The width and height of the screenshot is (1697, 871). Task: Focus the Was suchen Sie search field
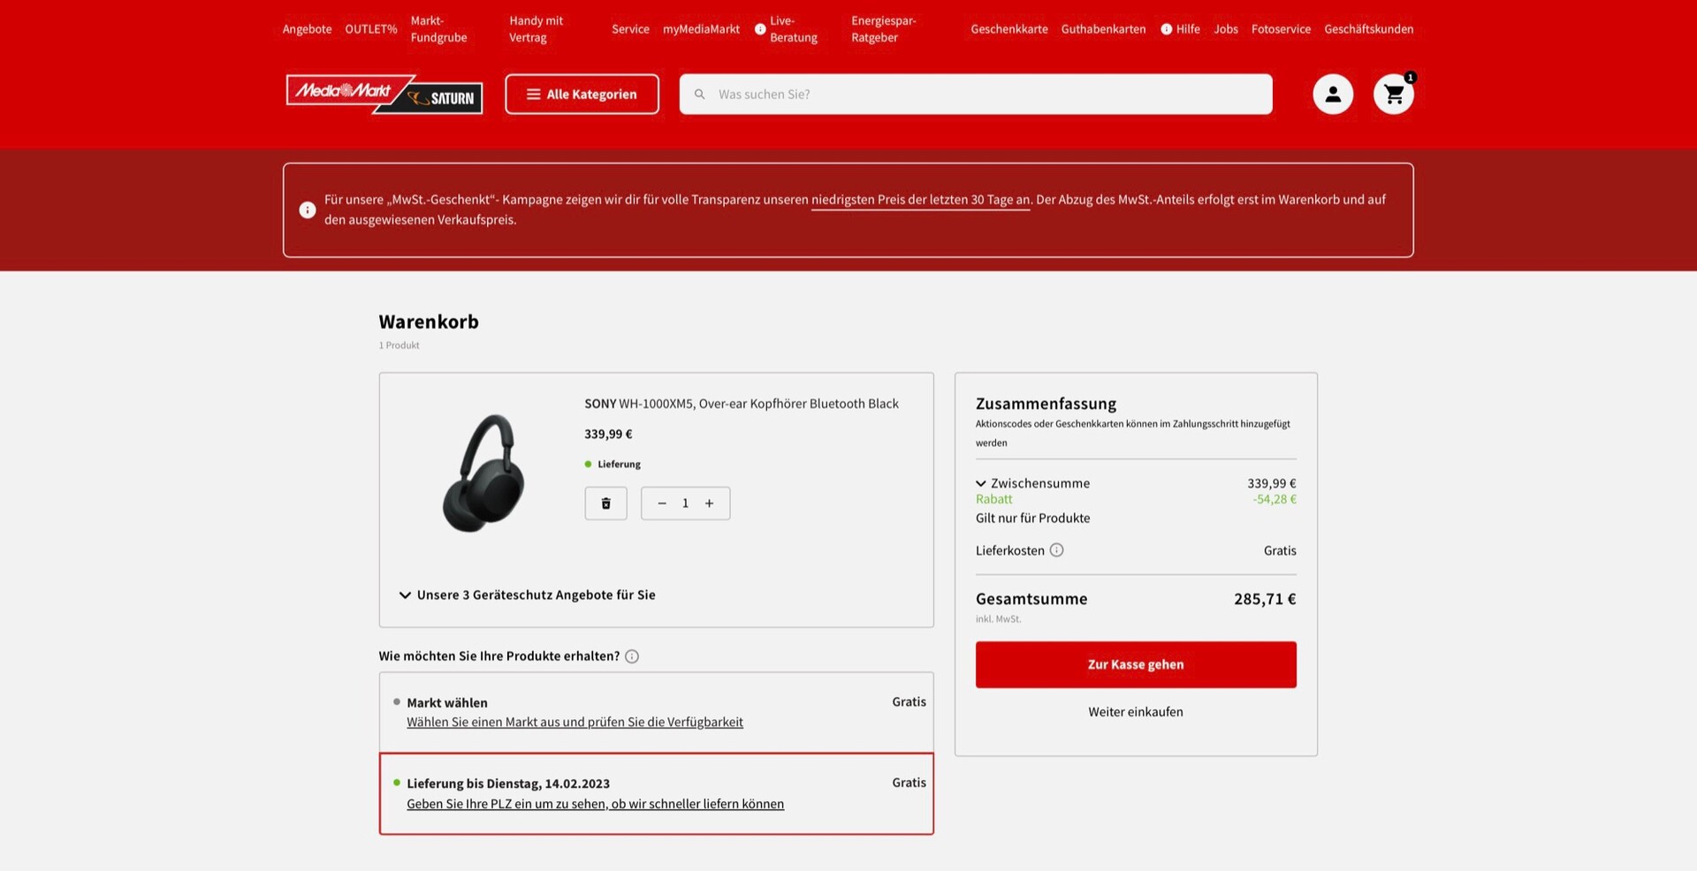976,95
